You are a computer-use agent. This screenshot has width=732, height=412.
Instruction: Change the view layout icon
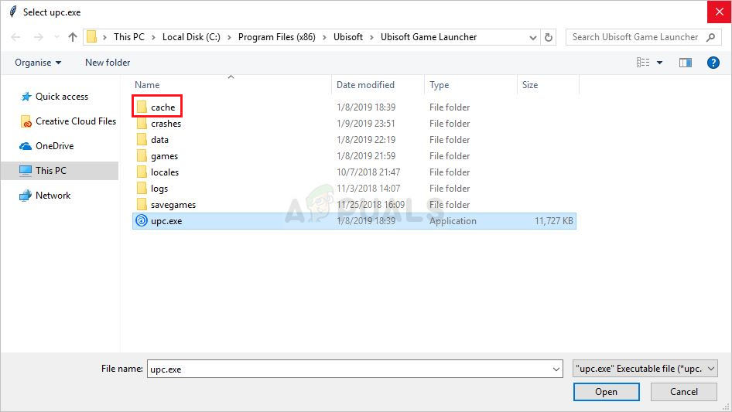coord(643,63)
